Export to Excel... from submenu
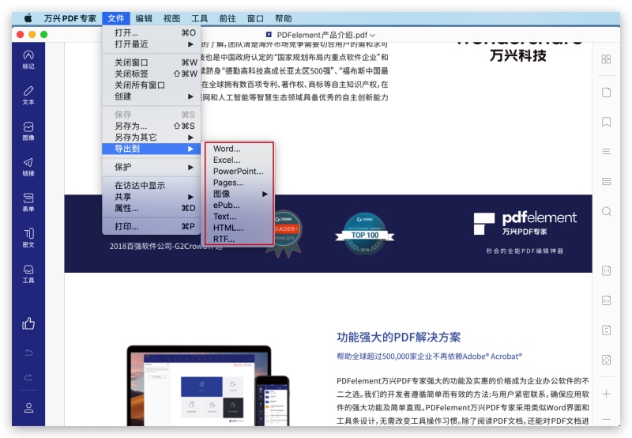 pos(239,160)
